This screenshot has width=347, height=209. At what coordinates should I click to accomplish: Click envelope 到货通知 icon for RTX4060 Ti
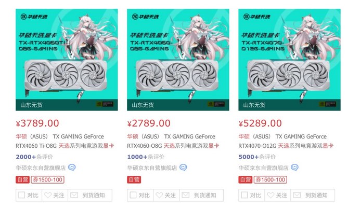pyautogui.click(x=74, y=195)
